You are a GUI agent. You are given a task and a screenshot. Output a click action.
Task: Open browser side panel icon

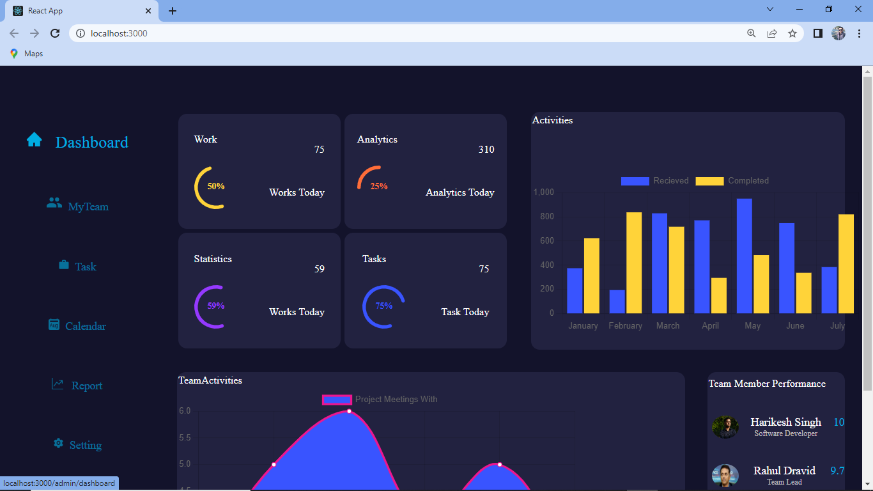[x=817, y=33]
